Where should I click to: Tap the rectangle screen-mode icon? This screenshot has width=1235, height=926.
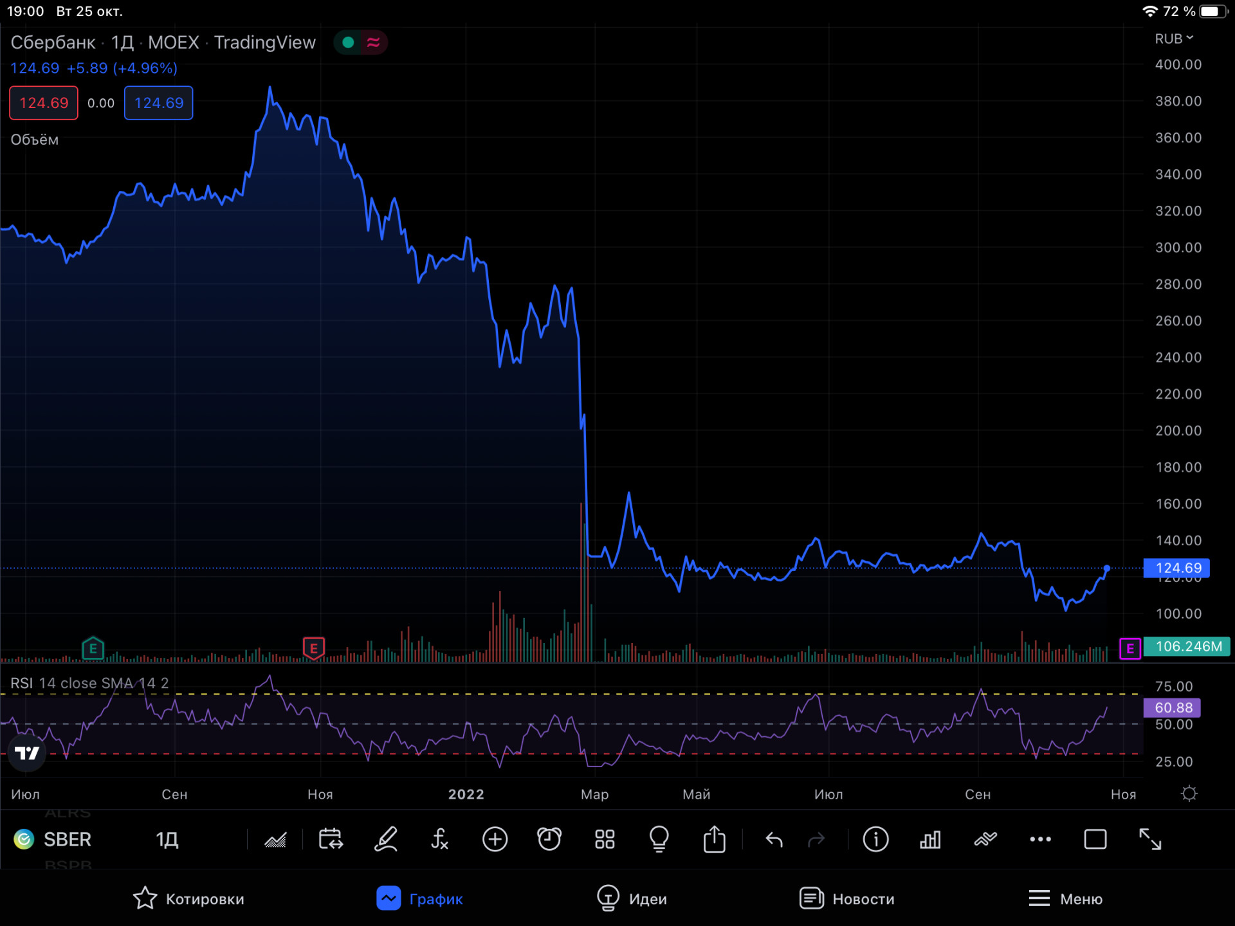click(x=1095, y=839)
